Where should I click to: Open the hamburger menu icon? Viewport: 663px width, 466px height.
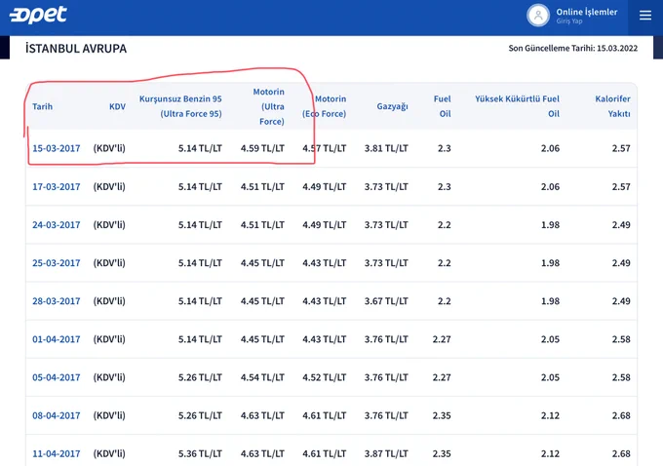[644, 16]
